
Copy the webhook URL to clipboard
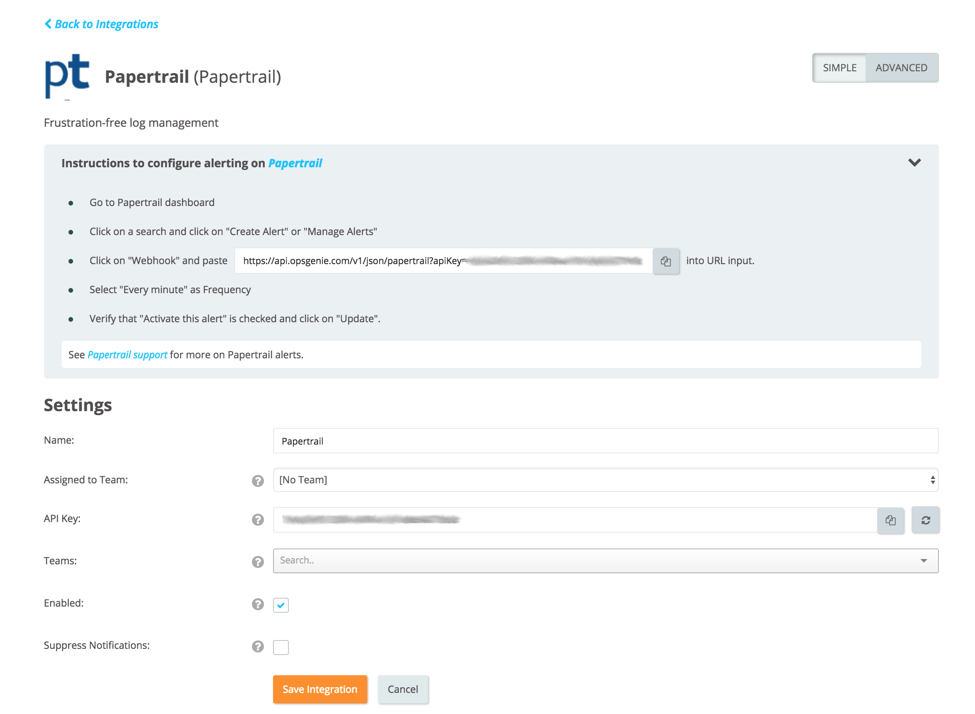click(665, 261)
